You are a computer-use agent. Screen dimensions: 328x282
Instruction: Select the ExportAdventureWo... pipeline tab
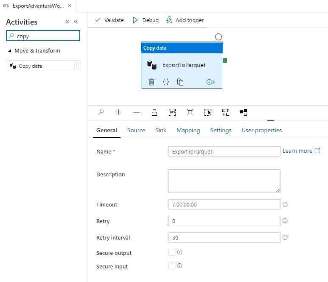[38, 6]
